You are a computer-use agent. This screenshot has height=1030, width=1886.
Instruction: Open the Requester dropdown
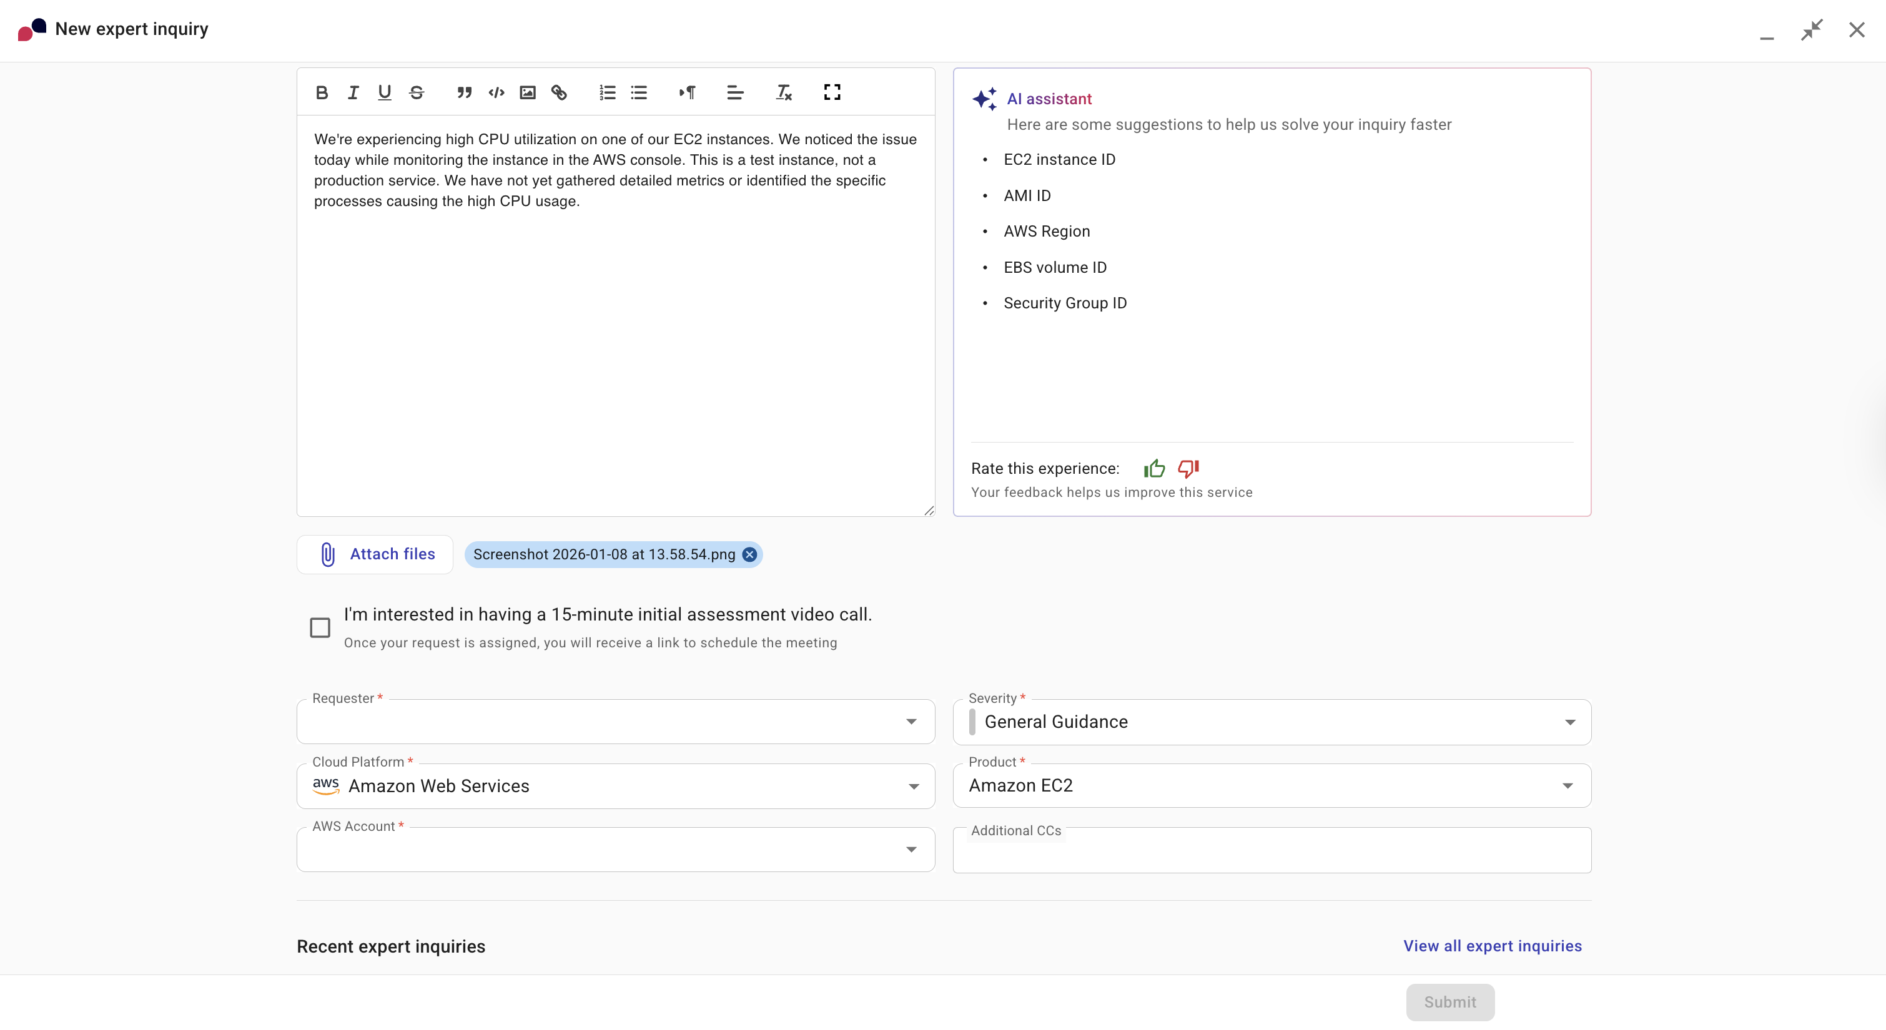pos(615,722)
